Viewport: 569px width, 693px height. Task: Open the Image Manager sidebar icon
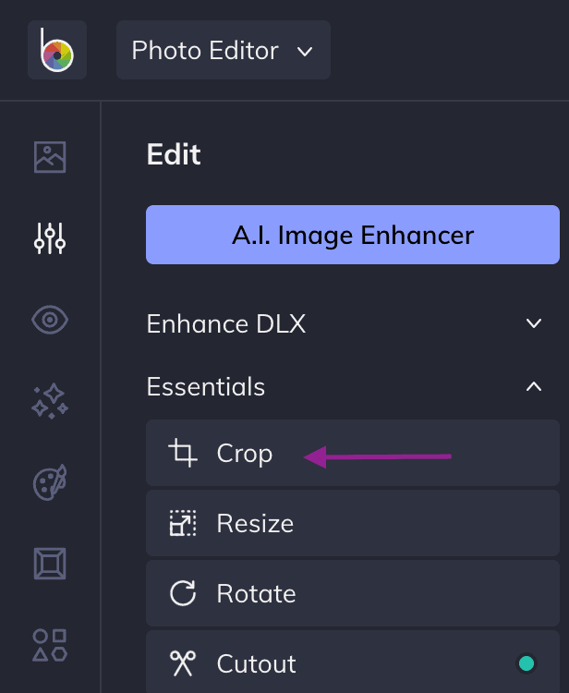(x=50, y=157)
